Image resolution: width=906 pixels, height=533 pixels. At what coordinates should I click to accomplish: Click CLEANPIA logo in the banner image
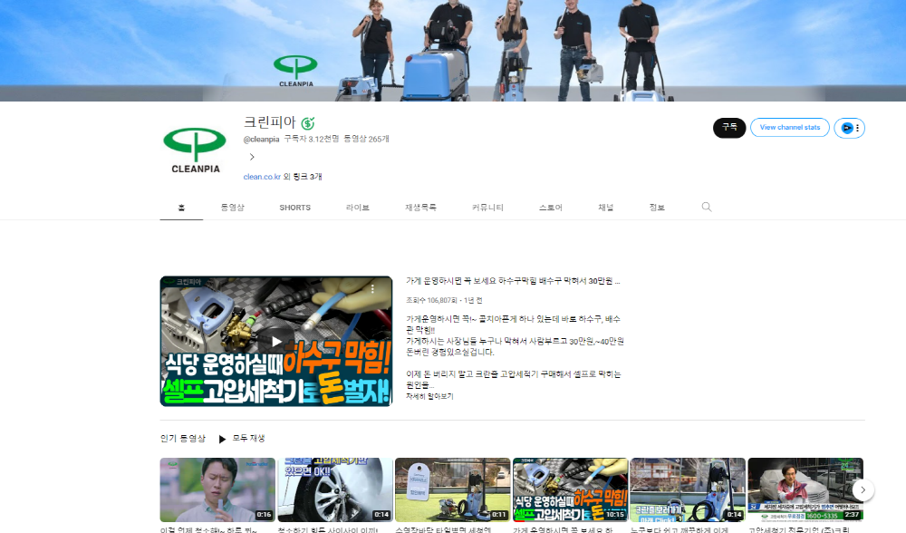(x=296, y=71)
